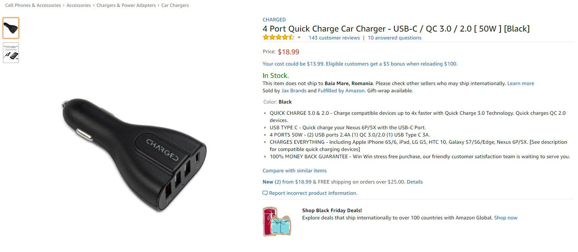
Task: Click Learn more about shipping
Action: coord(520,83)
